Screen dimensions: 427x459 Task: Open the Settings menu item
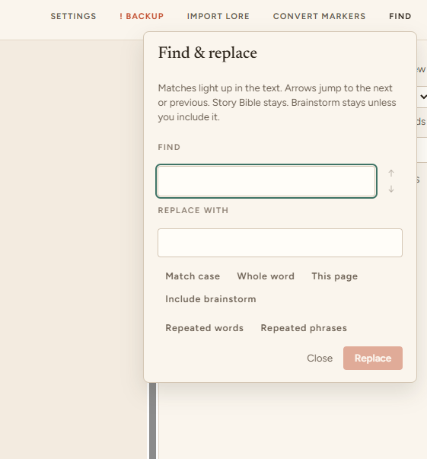[74, 16]
